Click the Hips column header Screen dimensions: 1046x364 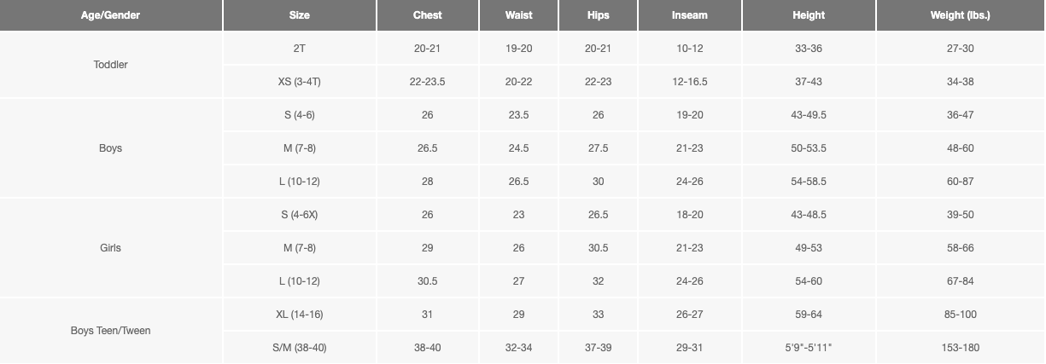[x=598, y=15]
